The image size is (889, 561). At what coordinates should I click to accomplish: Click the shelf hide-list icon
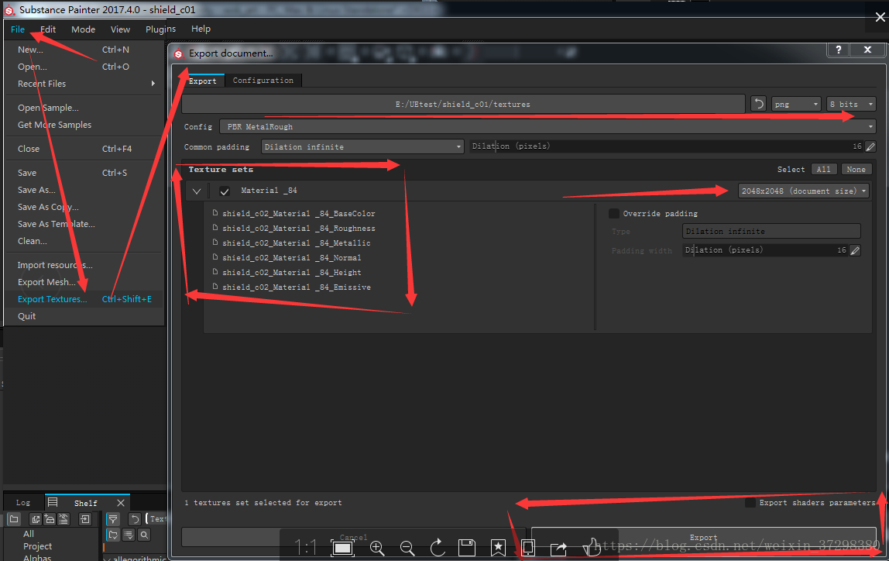(63, 519)
